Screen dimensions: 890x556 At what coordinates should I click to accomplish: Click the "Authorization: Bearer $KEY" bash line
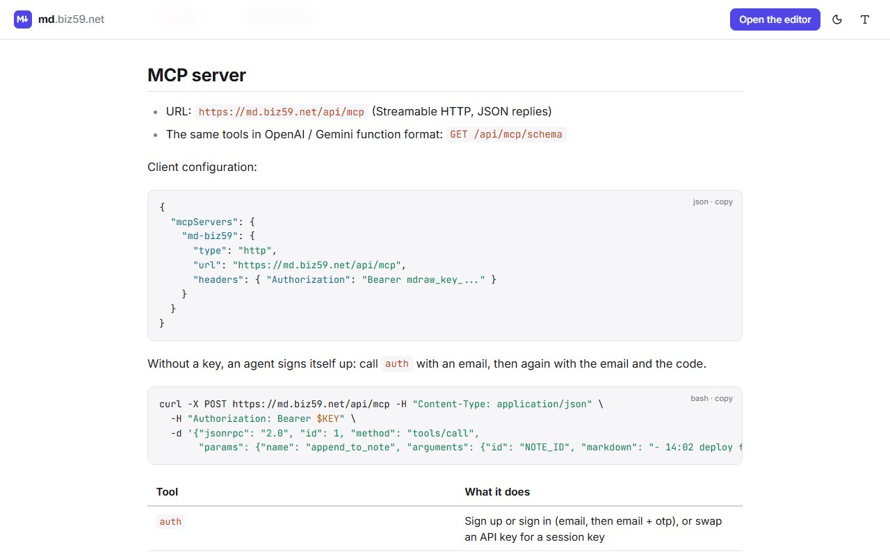pos(263,418)
